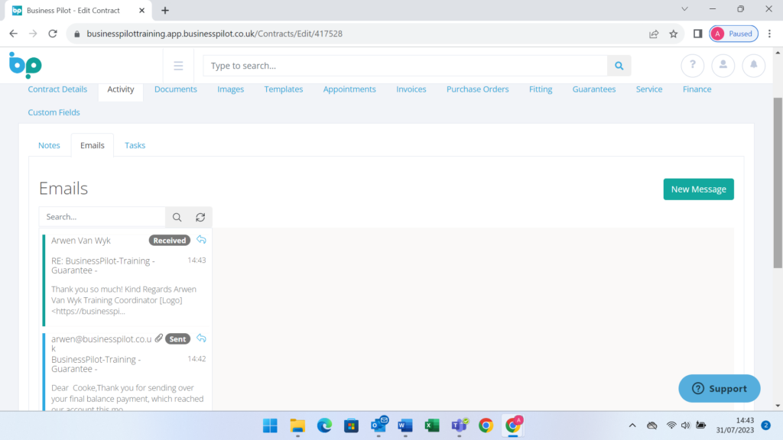Open the Images tab
The height and width of the screenshot is (440, 783).
pyautogui.click(x=231, y=89)
